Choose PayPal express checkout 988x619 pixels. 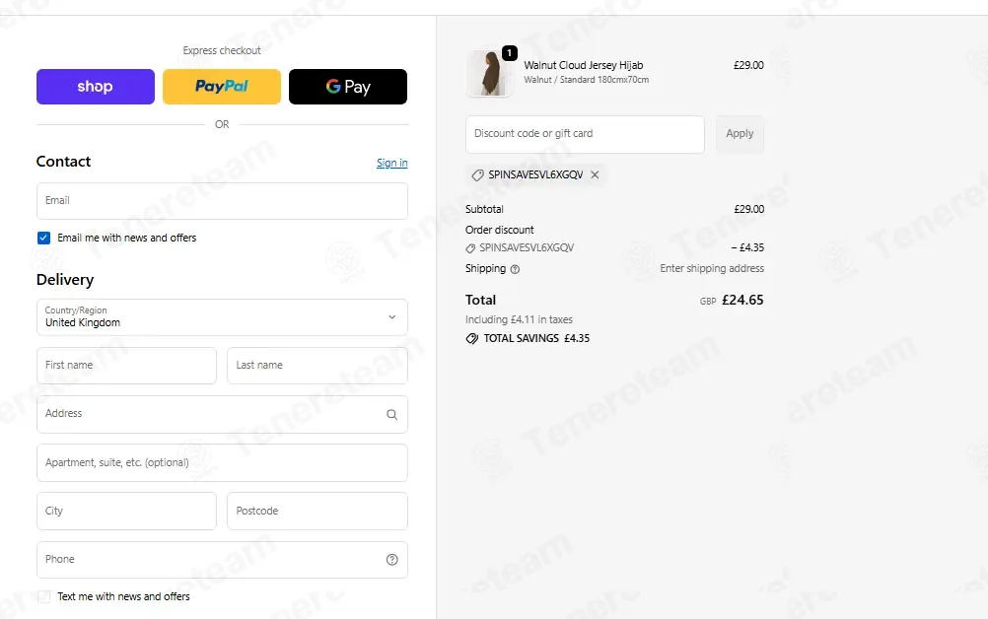222,87
